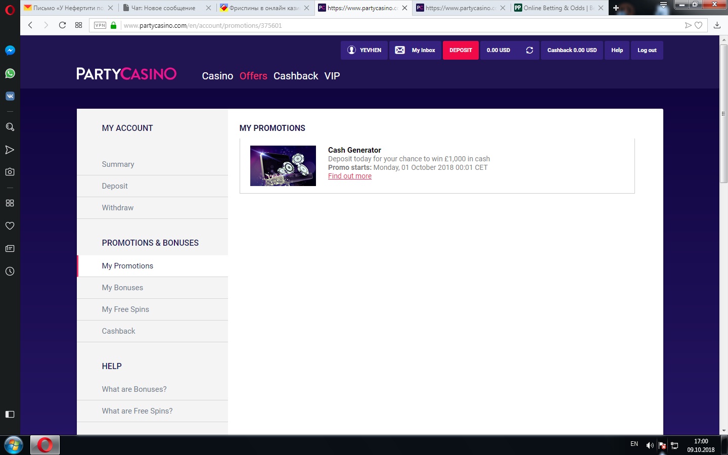728x455 pixels.
Task: Open the tab list menu icon
Action: 663,6
